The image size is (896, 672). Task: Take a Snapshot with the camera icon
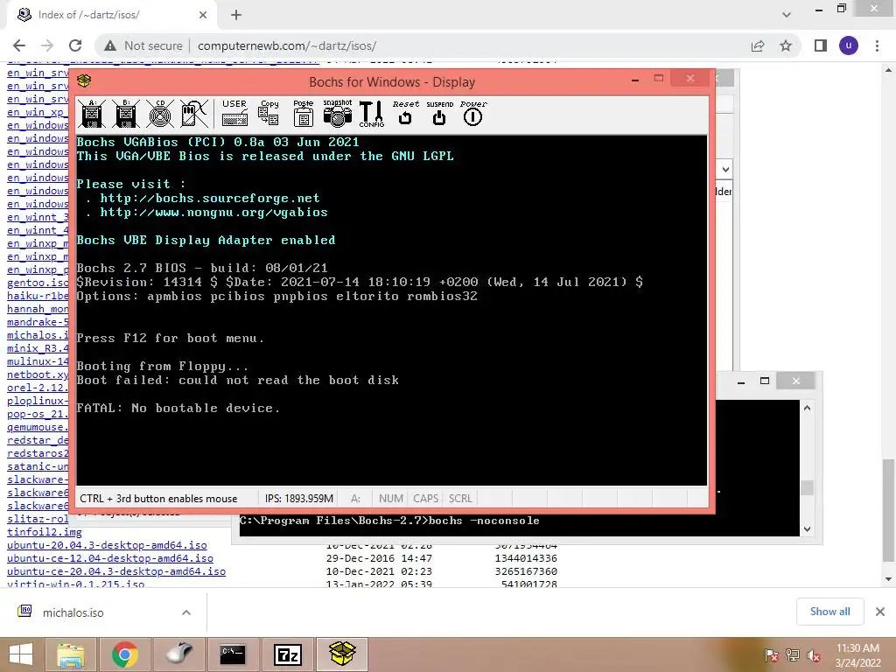(x=337, y=113)
